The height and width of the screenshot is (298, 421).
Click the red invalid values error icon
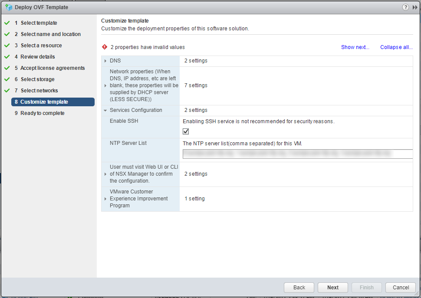pos(105,47)
